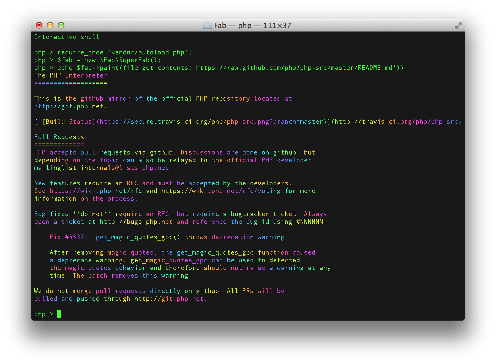Viewport: 496px width, 364px height.
Task: Click the 'Pull Requests' heading
Action: [x=59, y=137]
